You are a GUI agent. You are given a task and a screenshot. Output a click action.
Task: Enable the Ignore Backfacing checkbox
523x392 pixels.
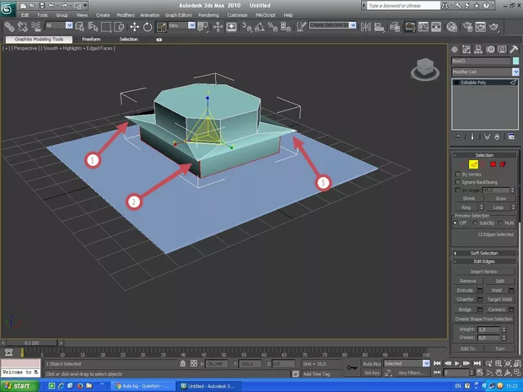tap(457, 182)
